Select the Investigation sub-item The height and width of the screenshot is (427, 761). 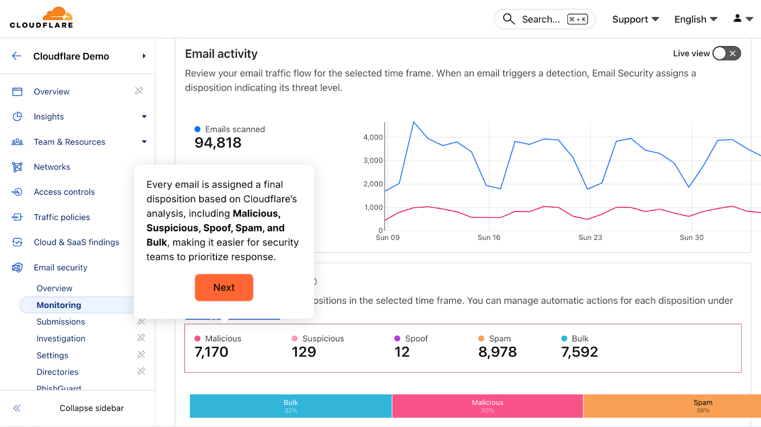click(61, 338)
